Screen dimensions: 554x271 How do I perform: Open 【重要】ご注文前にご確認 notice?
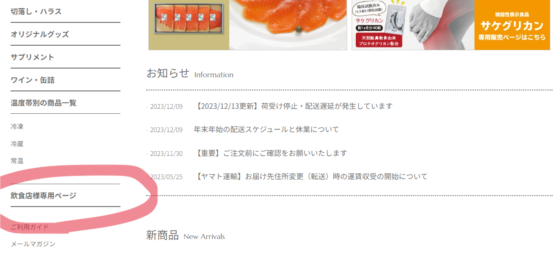pos(271,153)
